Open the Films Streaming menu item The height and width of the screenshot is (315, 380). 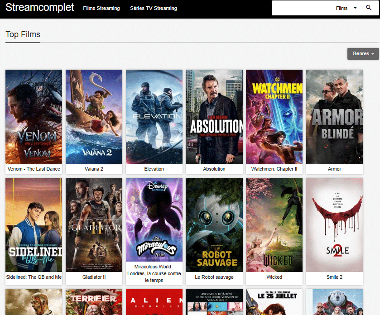click(101, 8)
